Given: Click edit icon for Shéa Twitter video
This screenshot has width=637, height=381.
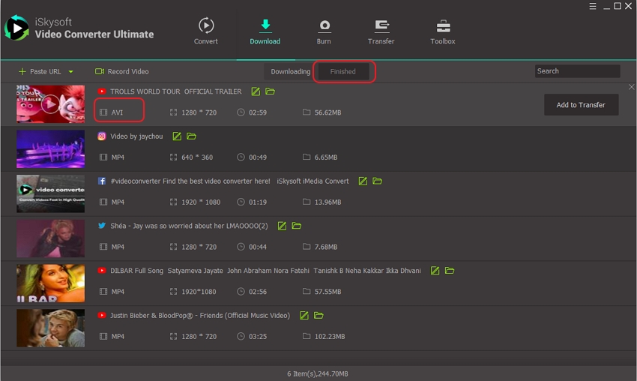Looking at the screenshot, I should (x=283, y=226).
